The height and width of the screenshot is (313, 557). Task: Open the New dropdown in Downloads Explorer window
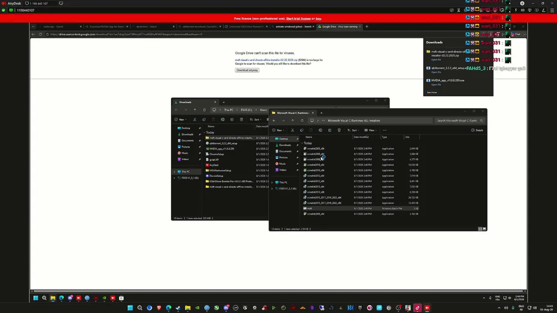click(x=181, y=120)
